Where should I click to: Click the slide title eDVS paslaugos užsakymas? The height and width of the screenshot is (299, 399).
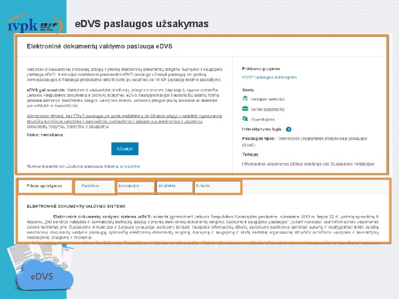[x=142, y=24]
